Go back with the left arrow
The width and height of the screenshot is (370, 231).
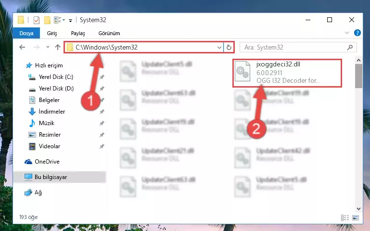tap(22, 47)
